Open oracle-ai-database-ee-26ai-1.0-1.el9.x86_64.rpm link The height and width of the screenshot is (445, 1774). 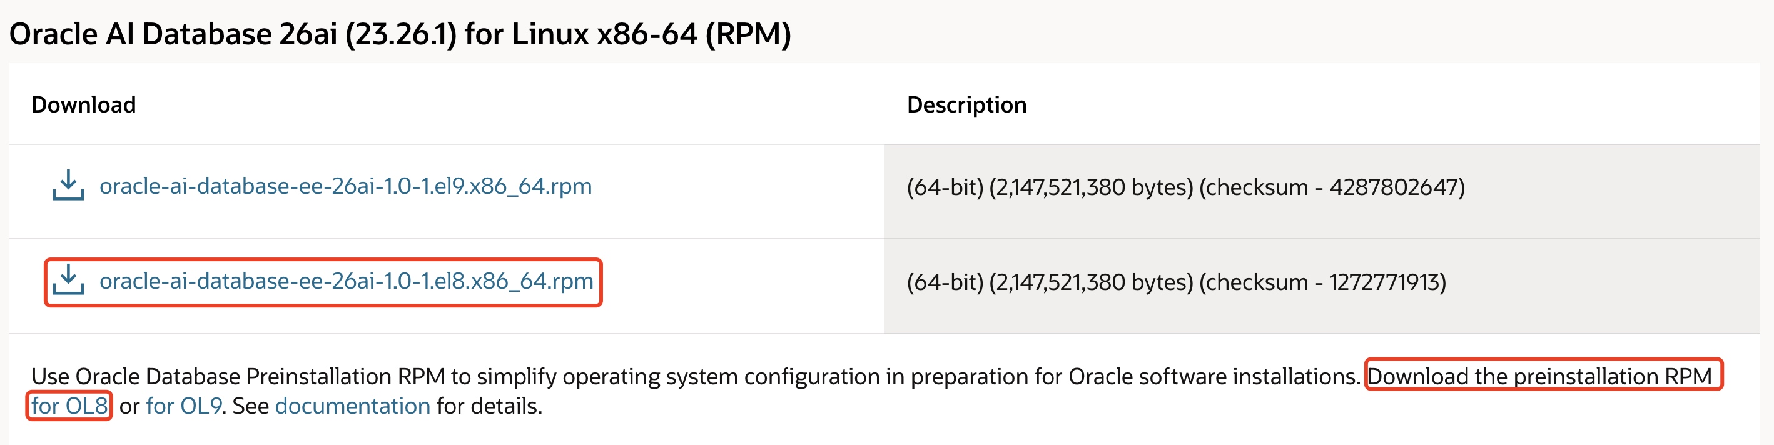pos(345,186)
